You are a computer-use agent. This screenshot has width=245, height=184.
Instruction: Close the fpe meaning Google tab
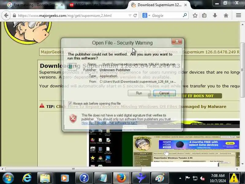(x=62, y=5)
